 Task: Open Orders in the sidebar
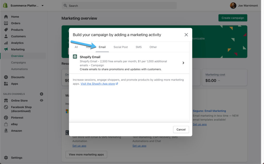(16, 23)
